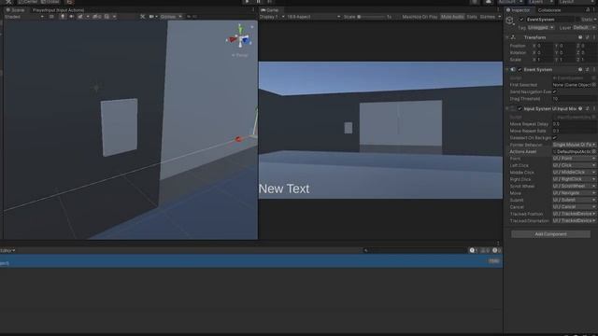
Task: Click the Add Component button
Action: (550, 234)
